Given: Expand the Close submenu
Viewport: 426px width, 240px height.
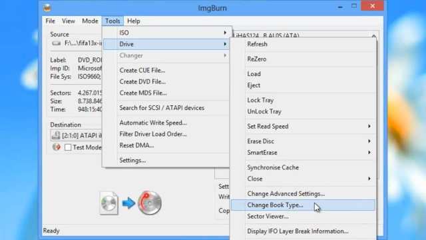Looking at the screenshot, I should [303, 179].
